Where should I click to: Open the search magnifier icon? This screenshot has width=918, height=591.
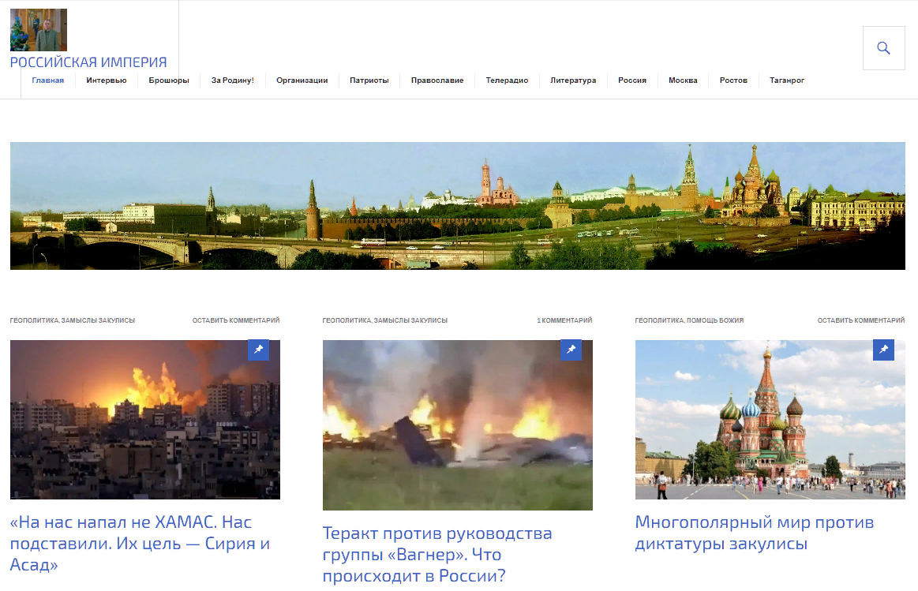tap(883, 48)
